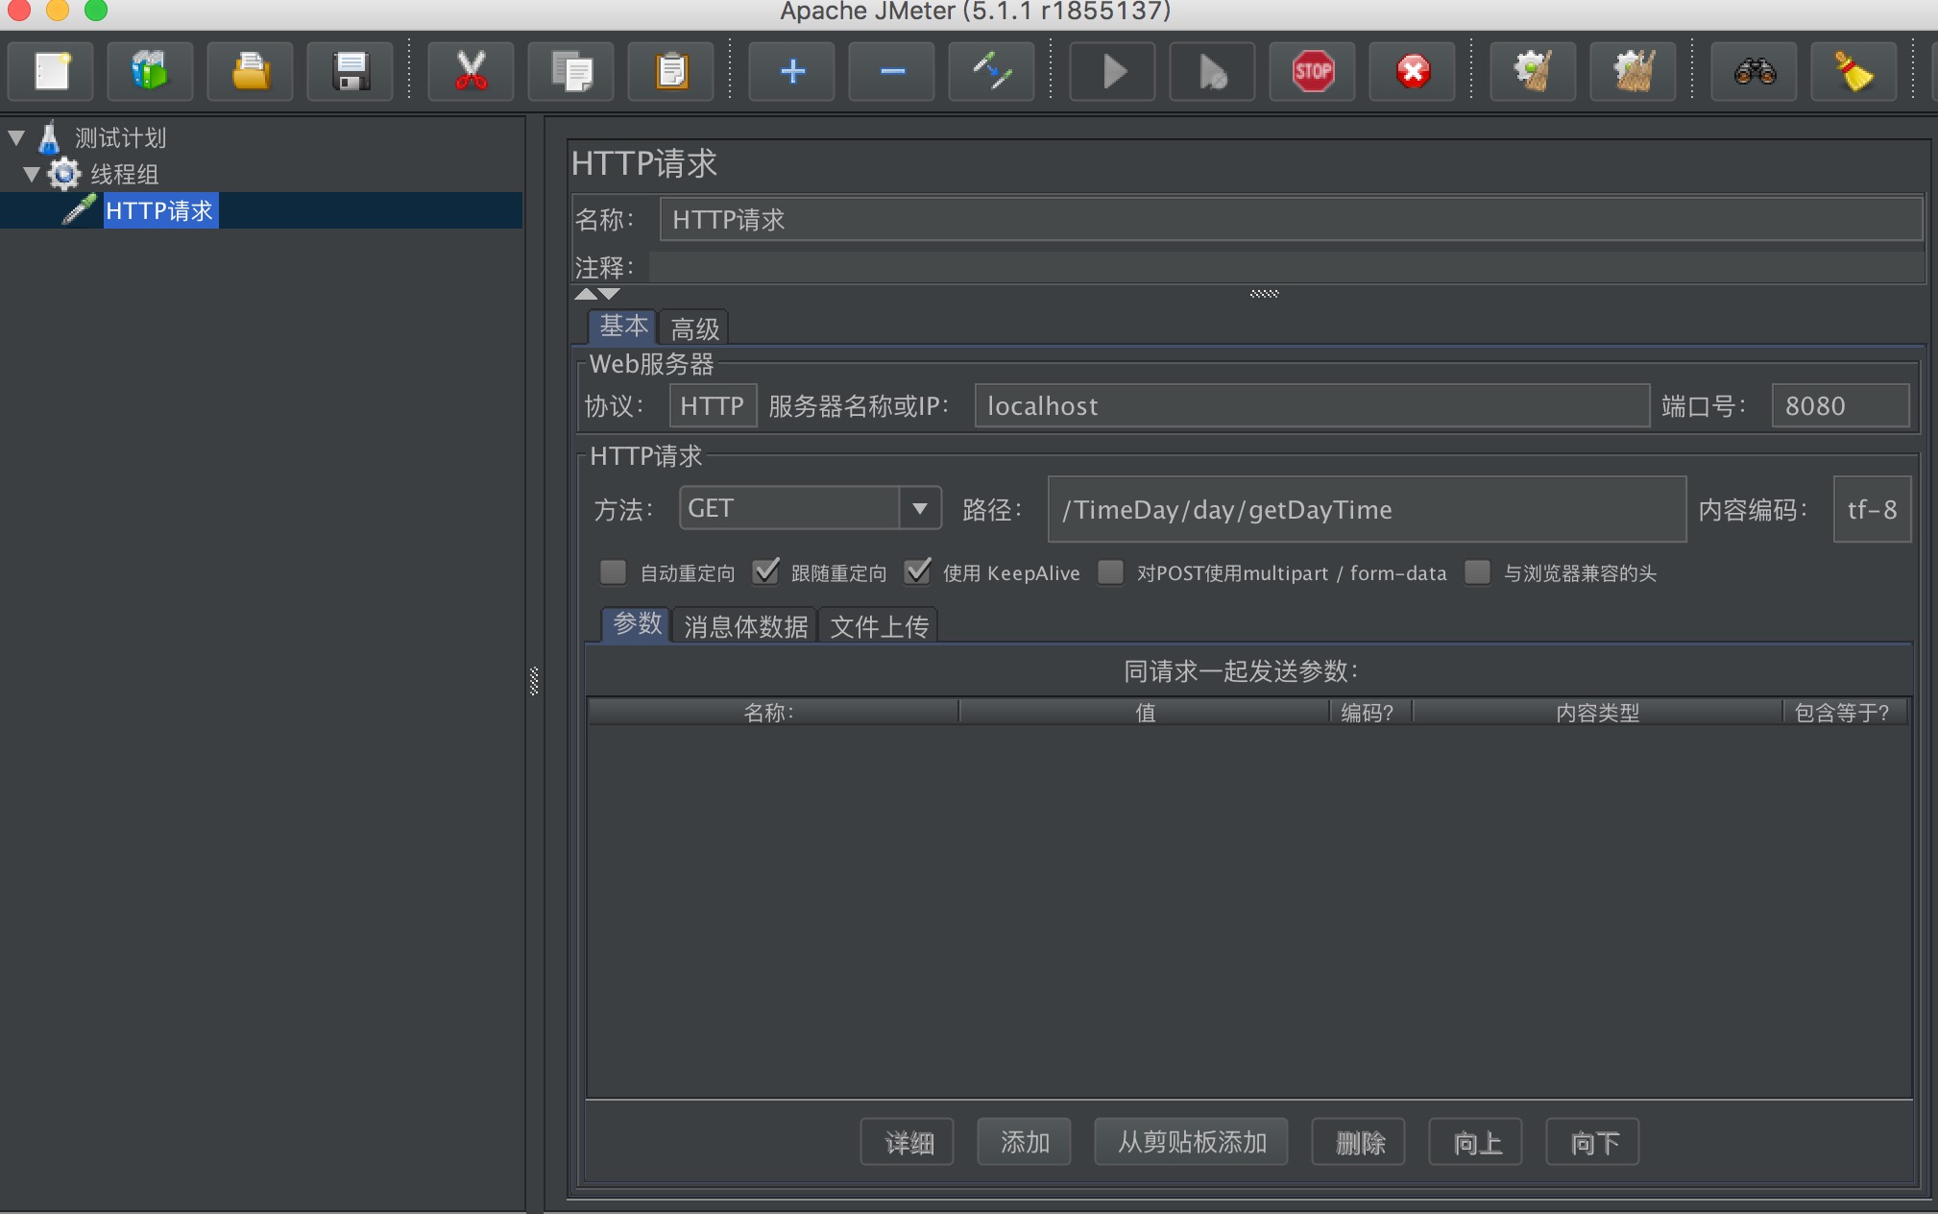Click the path field /TimeDay/day/getDayTime
The image size is (1938, 1214).
point(1367,509)
